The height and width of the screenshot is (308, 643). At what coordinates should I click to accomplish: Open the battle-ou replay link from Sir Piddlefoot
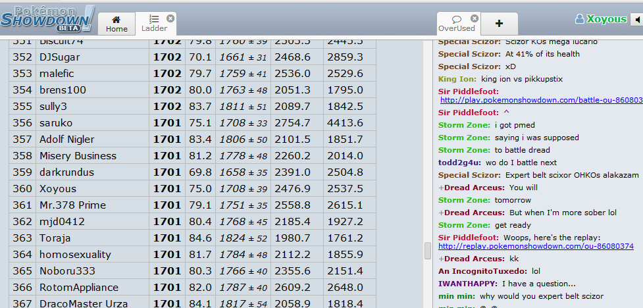pos(541,100)
